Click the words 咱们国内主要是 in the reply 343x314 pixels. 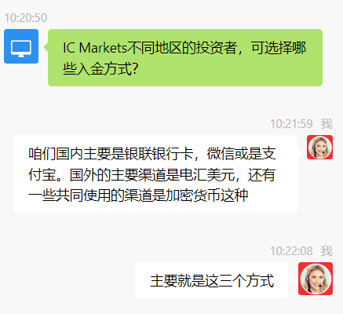[x=76, y=154]
